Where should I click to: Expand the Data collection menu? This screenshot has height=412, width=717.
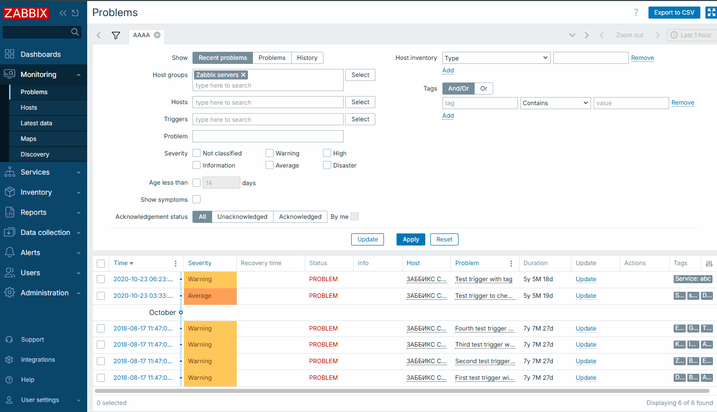tap(45, 232)
